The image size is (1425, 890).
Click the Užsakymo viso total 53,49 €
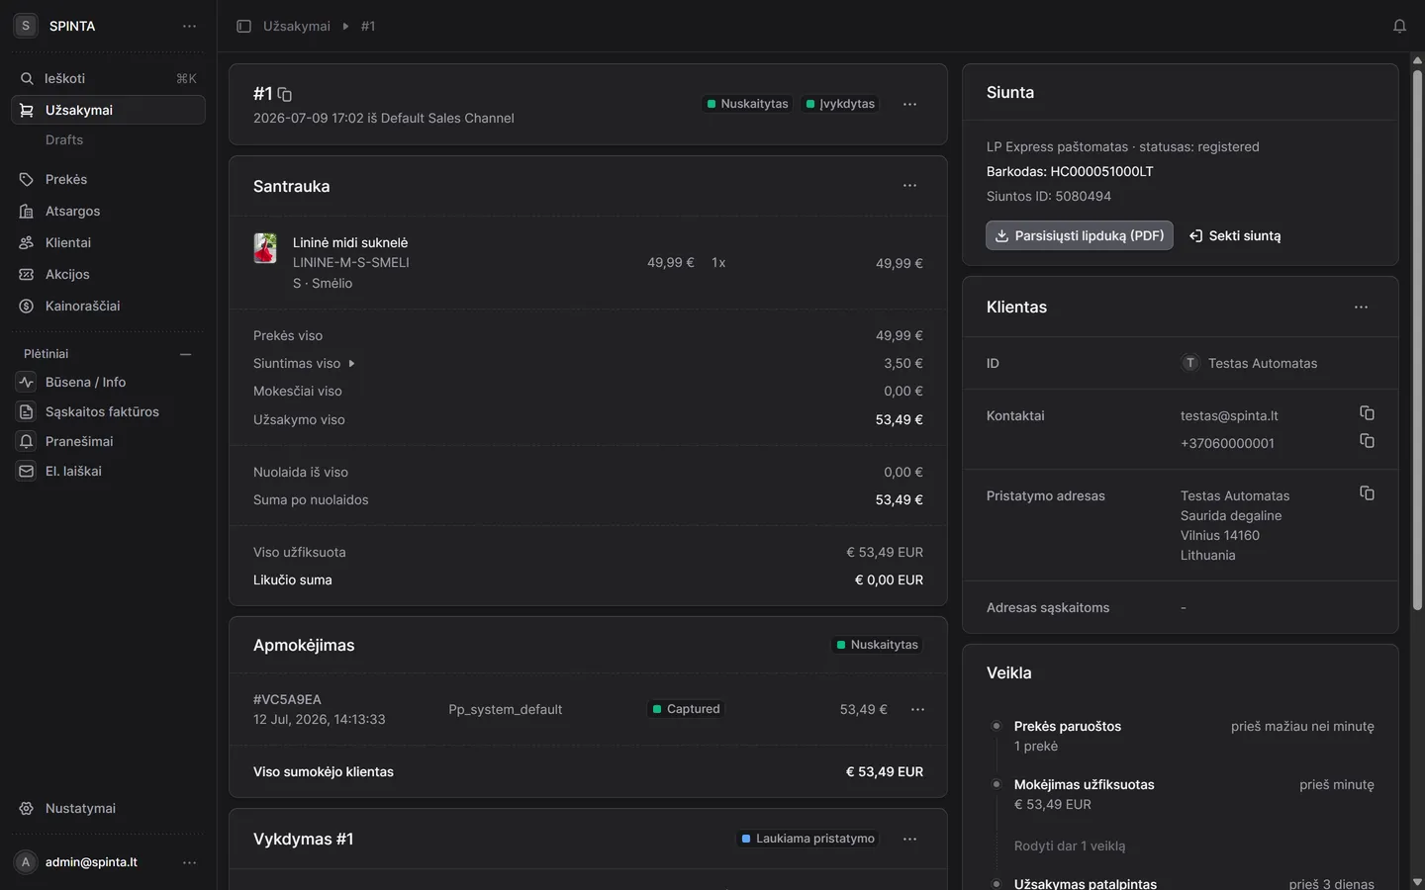900,419
